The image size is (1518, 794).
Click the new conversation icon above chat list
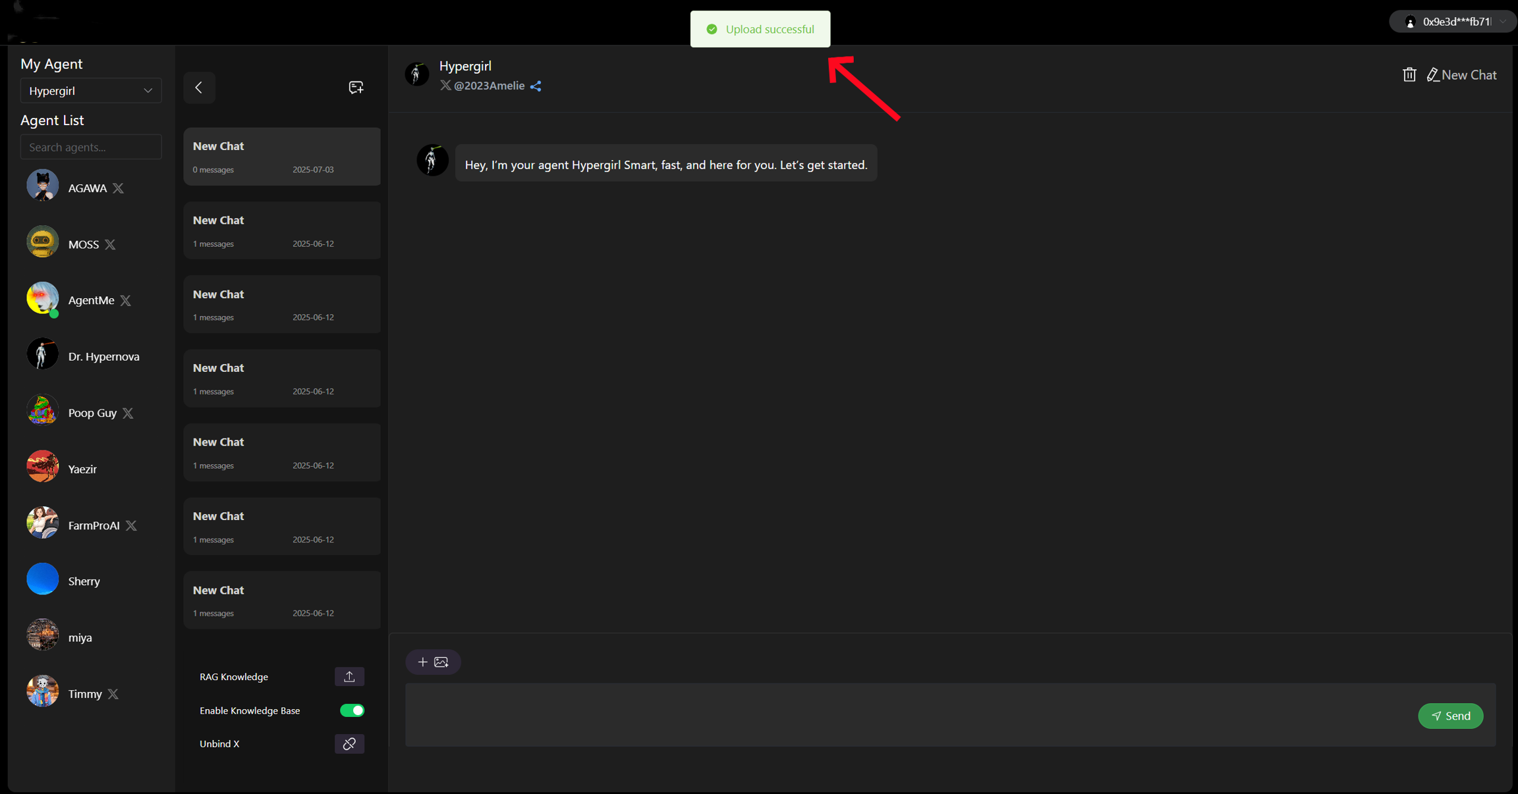click(x=356, y=88)
